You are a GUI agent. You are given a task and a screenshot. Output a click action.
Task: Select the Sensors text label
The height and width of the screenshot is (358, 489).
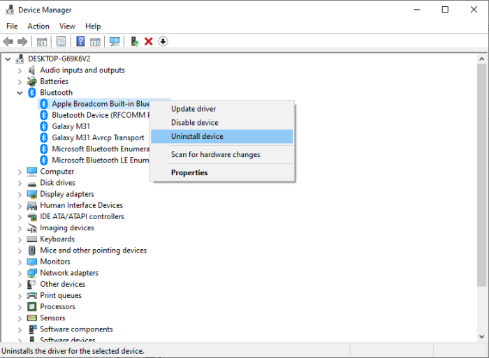click(52, 318)
